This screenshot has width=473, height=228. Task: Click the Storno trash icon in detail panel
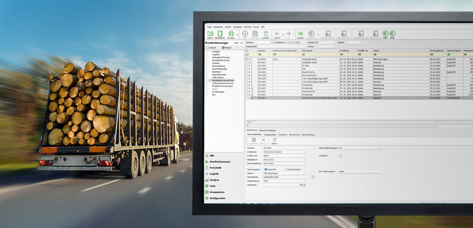click(274, 141)
